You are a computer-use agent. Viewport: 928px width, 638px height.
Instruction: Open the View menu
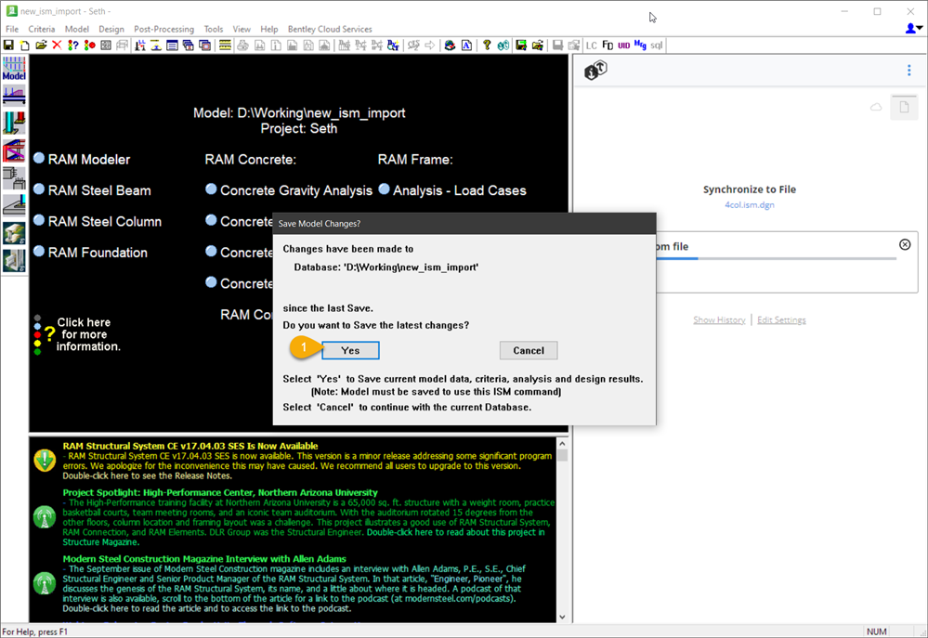click(x=242, y=29)
